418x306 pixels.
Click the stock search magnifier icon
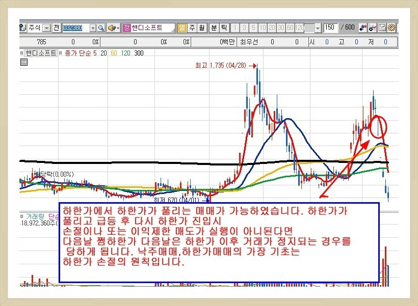[x=100, y=27]
